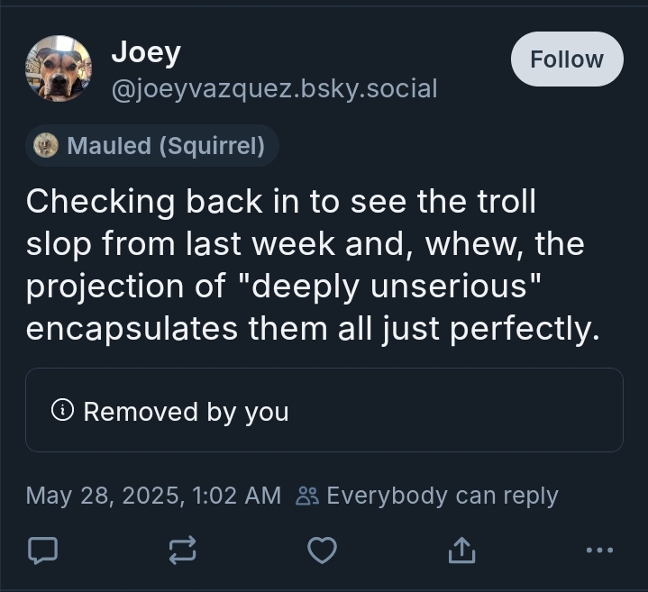Click the word "encapsulates" in the post
648x592 pixels.
coord(132,329)
